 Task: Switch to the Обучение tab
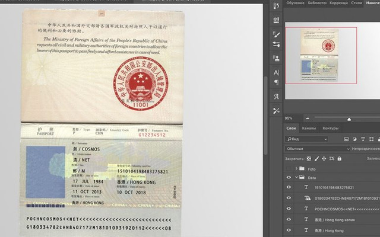(295, 3)
